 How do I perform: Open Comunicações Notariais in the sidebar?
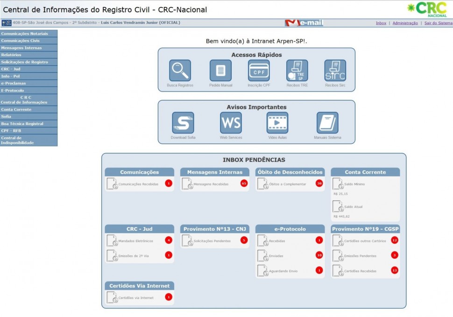[x=25, y=34]
